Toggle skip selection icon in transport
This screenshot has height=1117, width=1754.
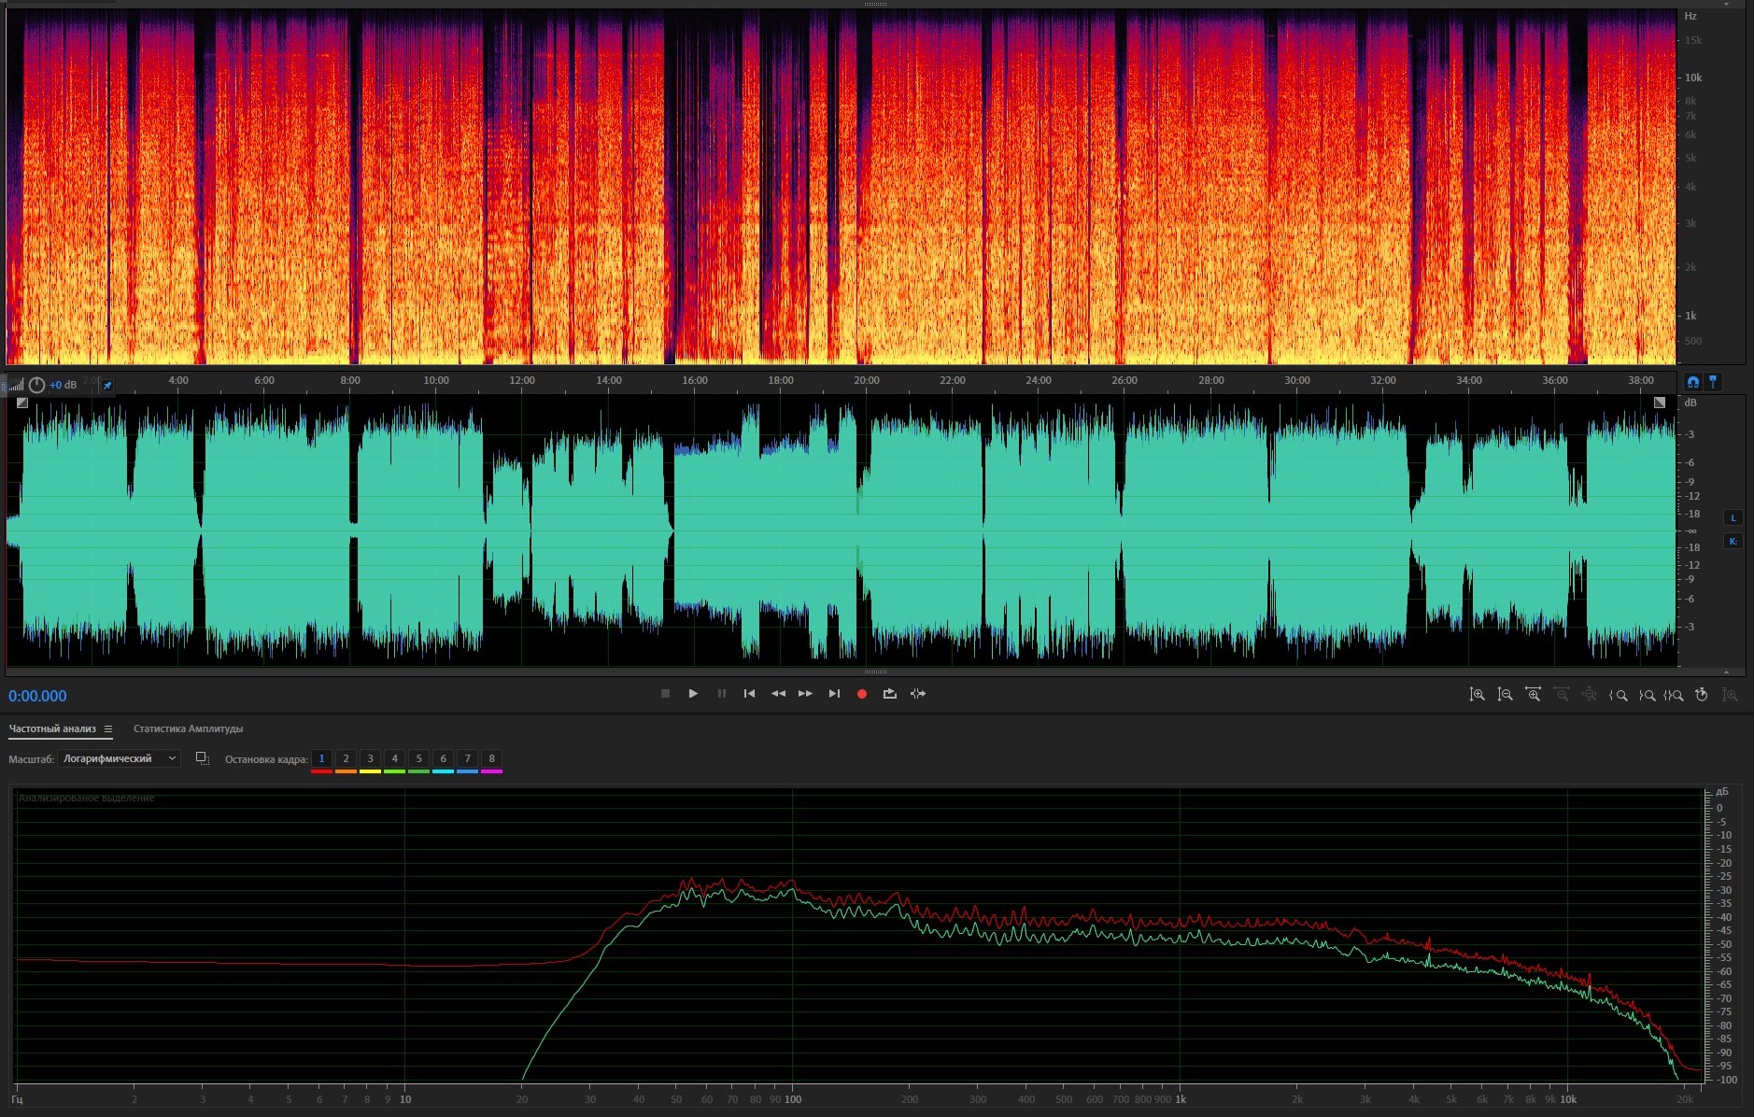(918, 694)
